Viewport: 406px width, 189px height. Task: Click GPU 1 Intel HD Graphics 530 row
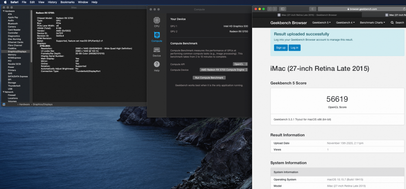209,26
